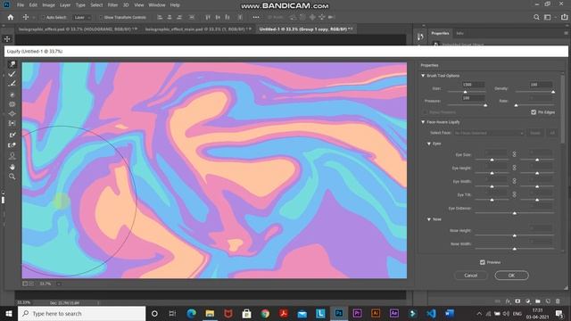Toggle the Pin Edges checkbox
This screenshot has height=321, width=571.
pos(534,112)
